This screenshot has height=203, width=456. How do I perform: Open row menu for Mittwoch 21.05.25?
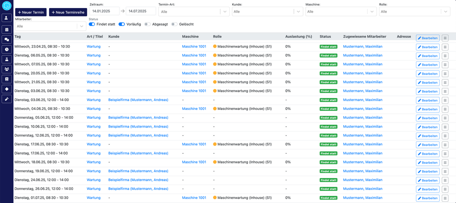pos(445,83)
